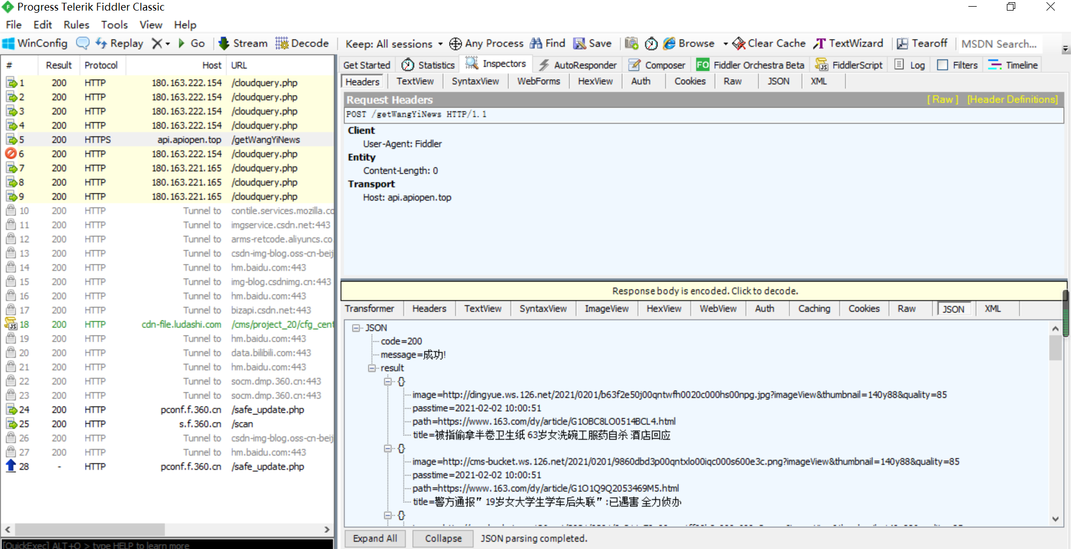Open WinConfig from the toolbar
This screenshot has width=1071, height=549.
35,43
